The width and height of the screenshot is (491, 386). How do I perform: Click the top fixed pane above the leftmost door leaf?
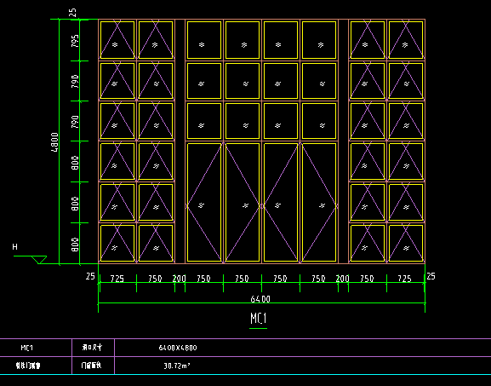204,40
